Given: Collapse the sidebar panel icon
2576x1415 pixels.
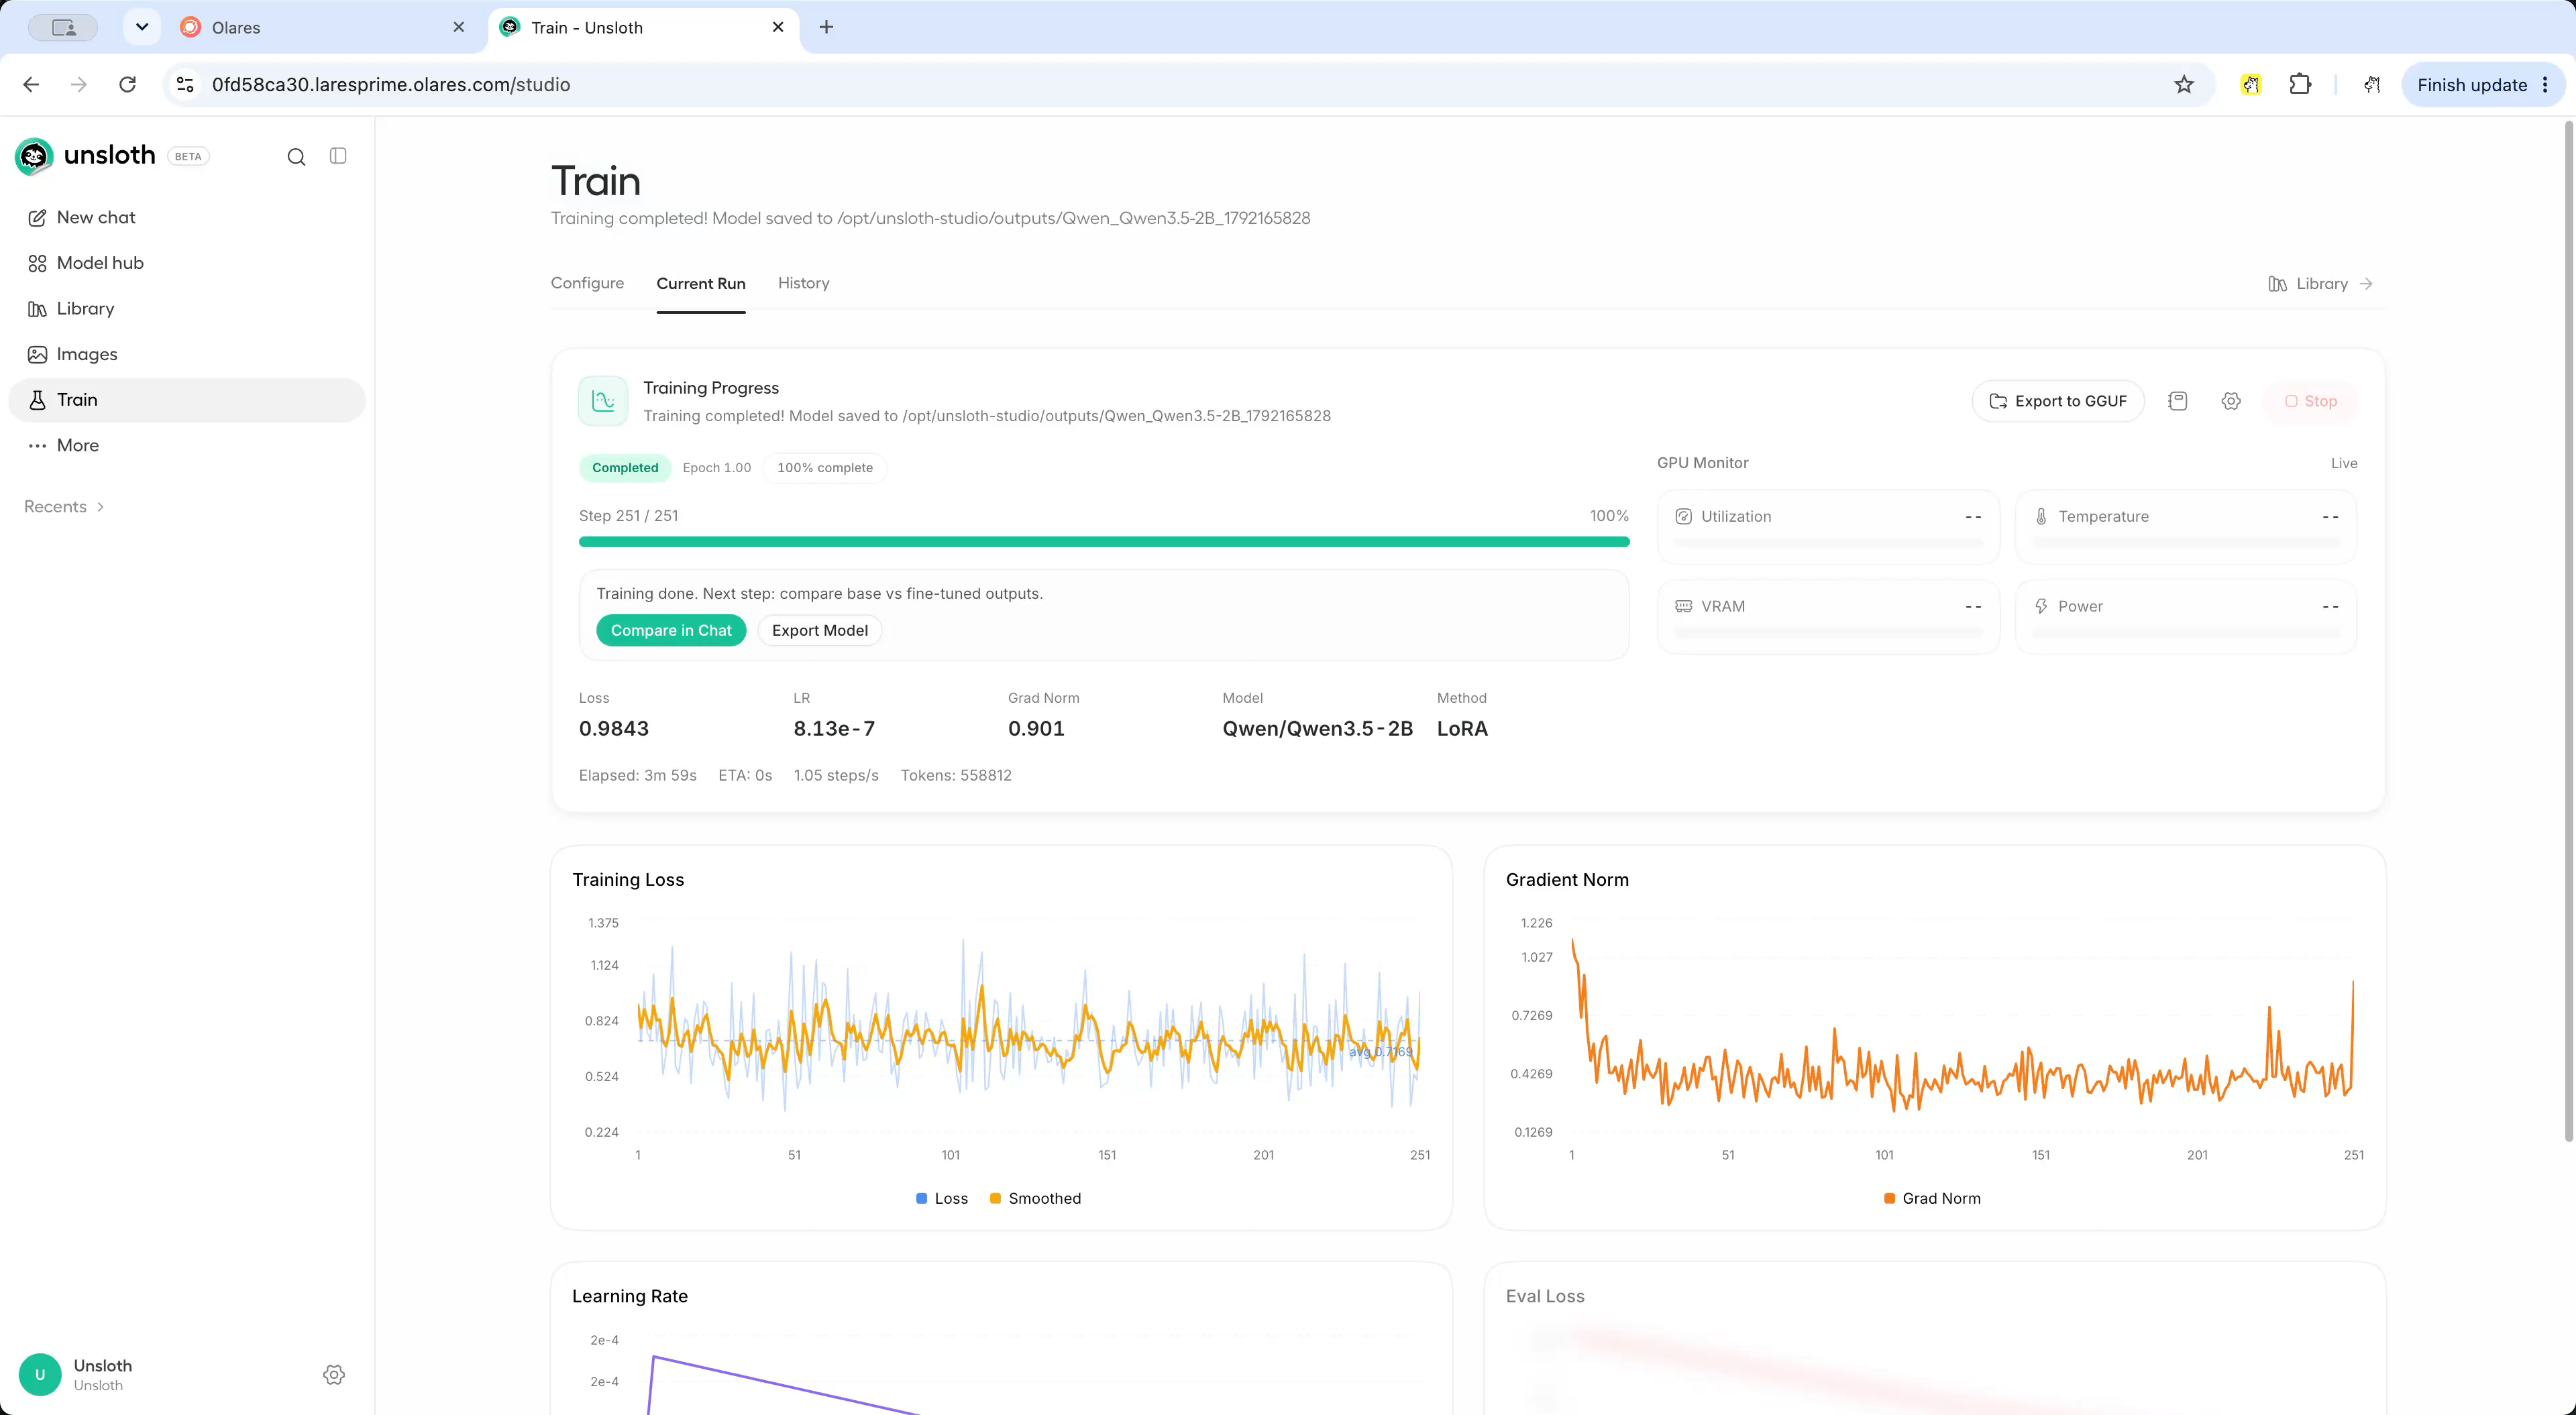Looking at the screenshot, I should (338, 156).
